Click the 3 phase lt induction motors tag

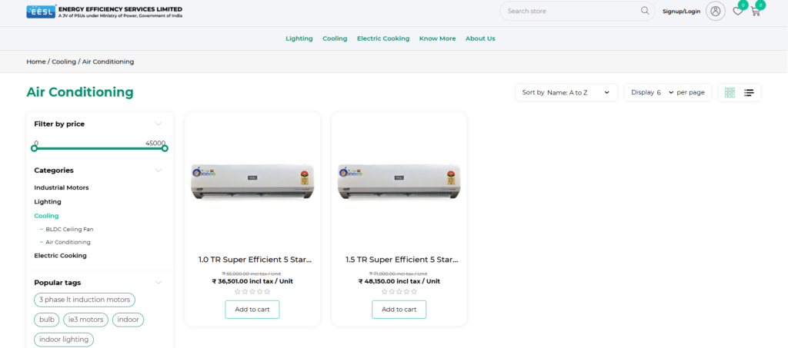pos(85,300)
